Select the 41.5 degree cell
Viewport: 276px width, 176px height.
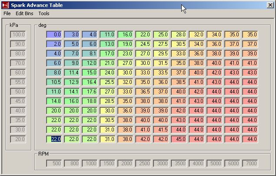tap(161, 129)
